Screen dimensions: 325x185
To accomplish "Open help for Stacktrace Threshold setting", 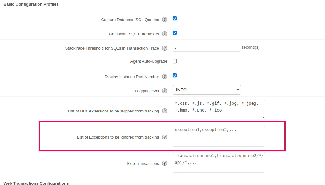I will click(165, 48).
